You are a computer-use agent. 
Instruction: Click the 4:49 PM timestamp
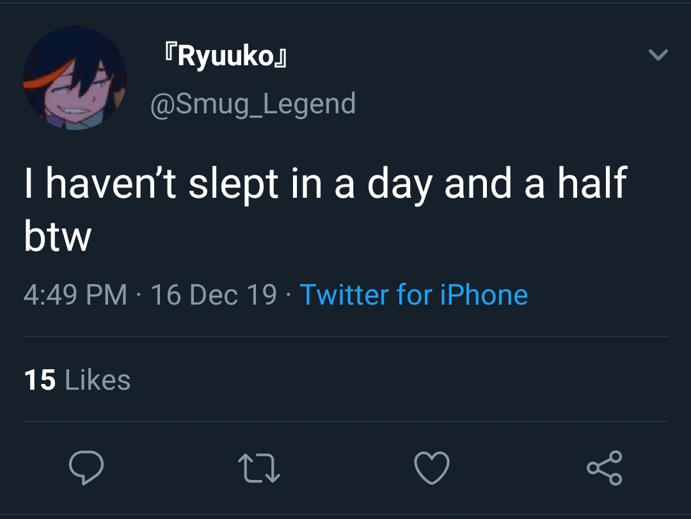(x=75, y=294)
